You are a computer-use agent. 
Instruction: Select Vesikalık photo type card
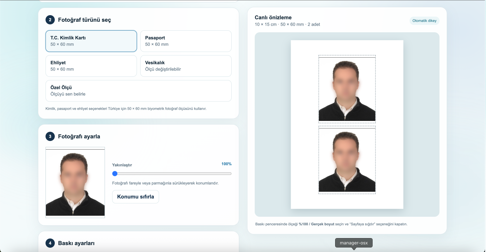click(186, 66)
